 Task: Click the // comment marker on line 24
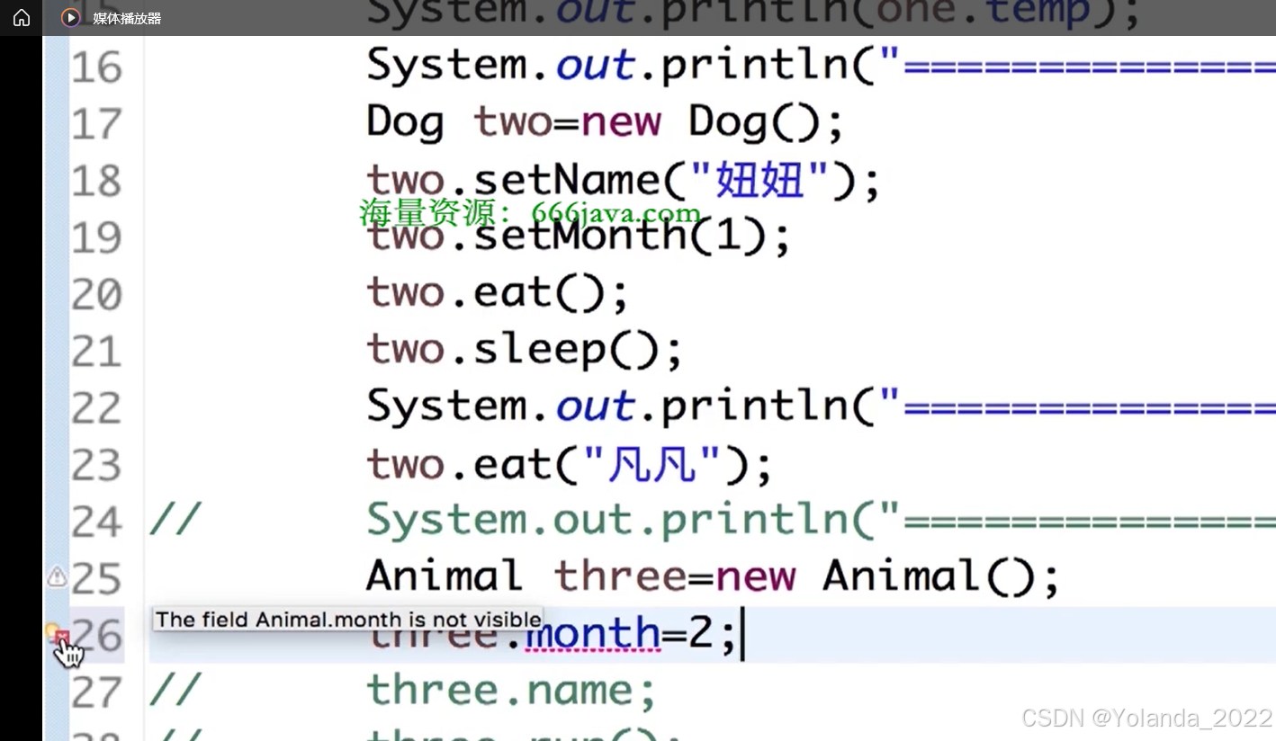coord(175,521)
